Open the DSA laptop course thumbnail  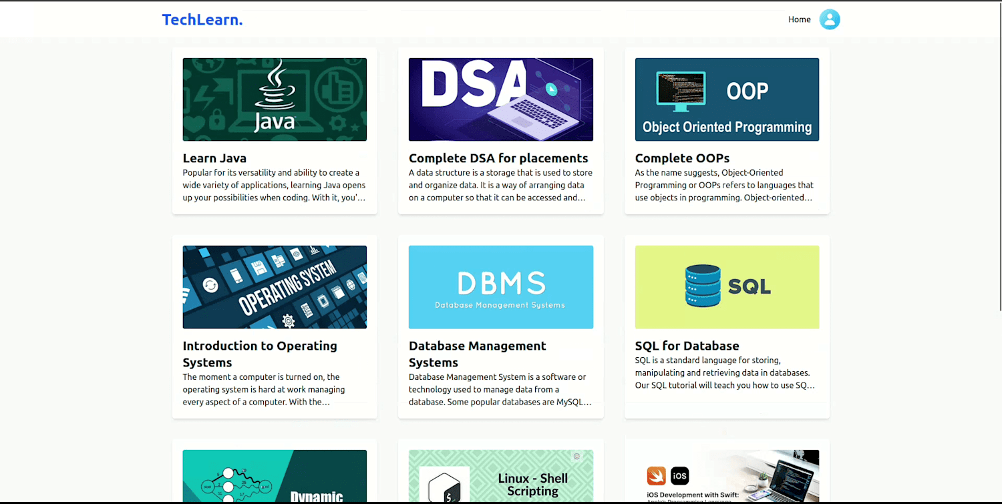click(501, 99)
